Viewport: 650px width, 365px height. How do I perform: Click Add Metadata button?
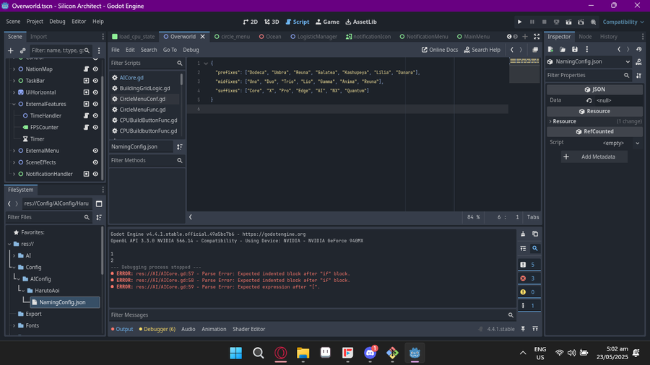click(x=594, y=157)
